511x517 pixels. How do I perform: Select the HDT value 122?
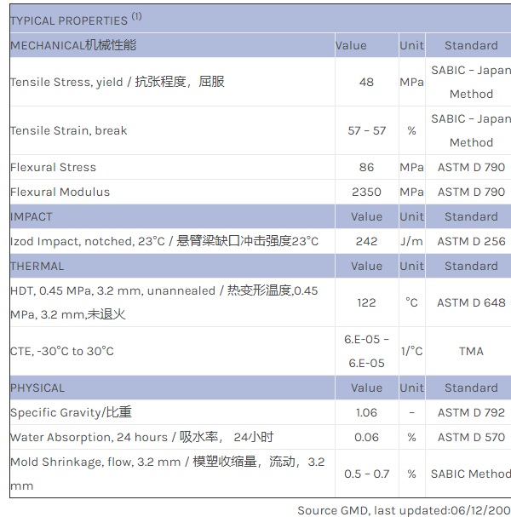[x=366, y=302]
